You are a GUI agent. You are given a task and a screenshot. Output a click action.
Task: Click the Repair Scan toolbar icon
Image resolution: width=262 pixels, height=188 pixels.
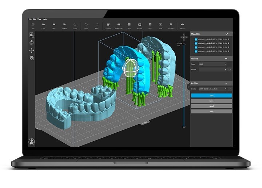(119, 24)
